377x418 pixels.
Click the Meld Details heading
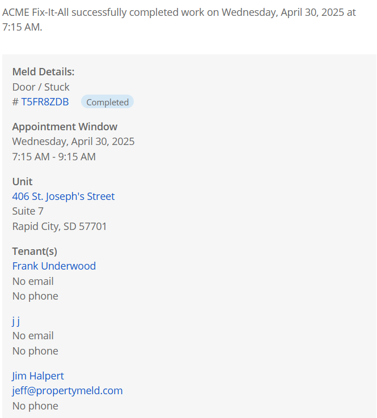tap(43, 72)
